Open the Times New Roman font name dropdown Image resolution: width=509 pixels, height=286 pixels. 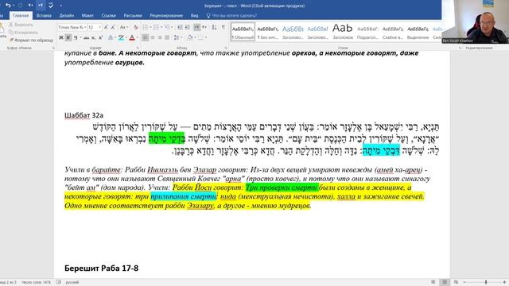(85, 28)
